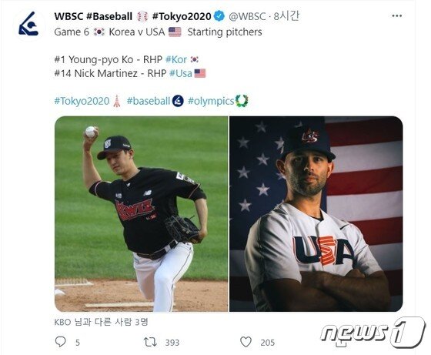Open the USA pitcher portrait photo
The image size is (431, 355).
click(x=316, y=214)
